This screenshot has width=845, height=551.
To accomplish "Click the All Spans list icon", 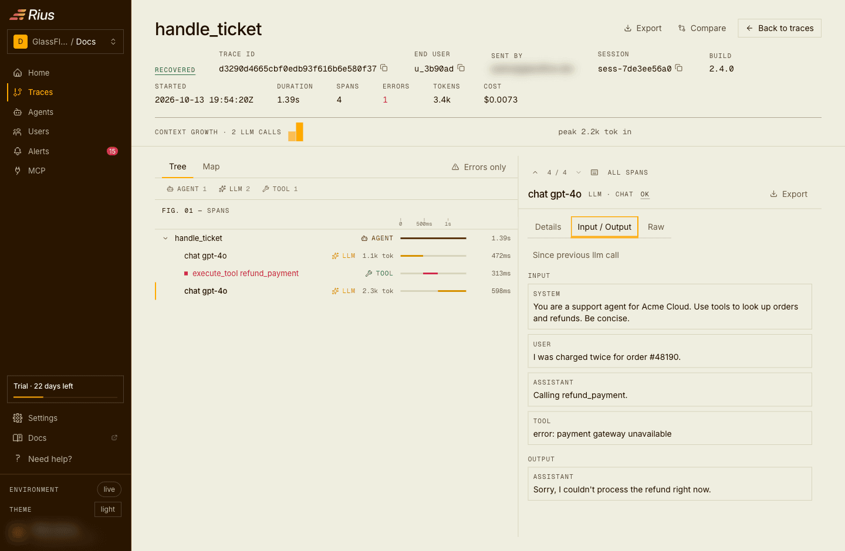I will tap(594, 172).
